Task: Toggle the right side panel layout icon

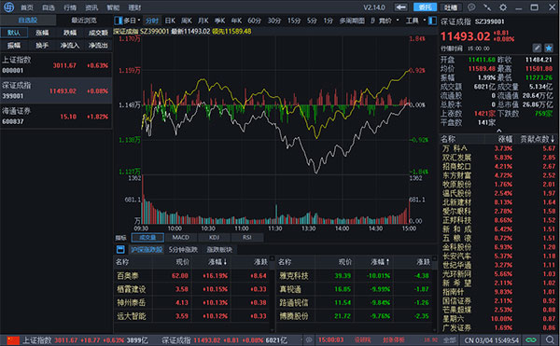Action: point(432,21)
